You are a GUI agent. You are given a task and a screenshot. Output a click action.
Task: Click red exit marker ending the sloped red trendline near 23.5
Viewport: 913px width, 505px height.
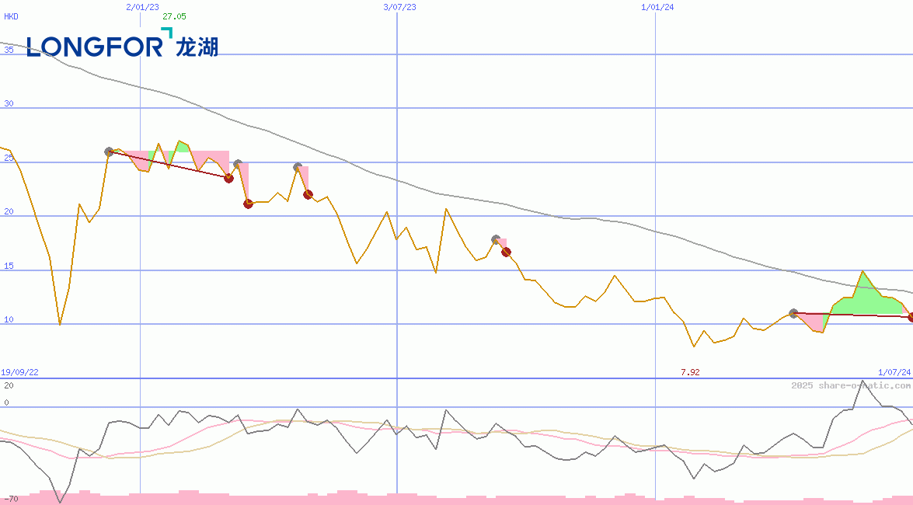tap(228, 178)
